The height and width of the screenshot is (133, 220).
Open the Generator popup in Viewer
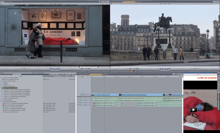[x=87, y=71]
